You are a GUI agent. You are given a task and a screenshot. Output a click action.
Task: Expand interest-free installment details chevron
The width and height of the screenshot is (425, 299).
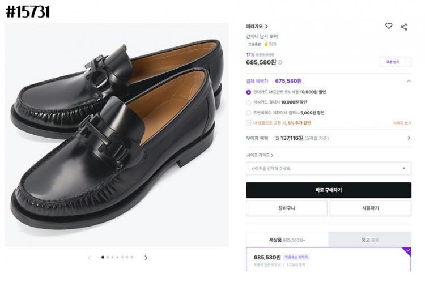click(x=409, y=138)
